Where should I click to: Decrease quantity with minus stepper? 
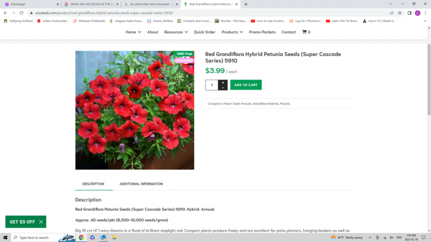pos(223,87)
